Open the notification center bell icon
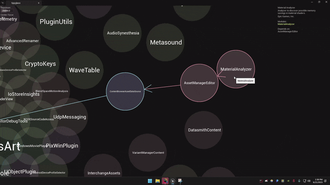Screen dimensions: 330x185 coord(325,181)
